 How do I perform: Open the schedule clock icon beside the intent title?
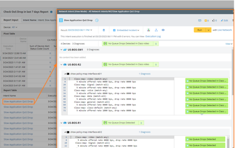[x=97, y=20]
